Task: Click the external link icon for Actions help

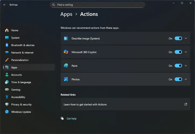Action: [x=186, y=104]
